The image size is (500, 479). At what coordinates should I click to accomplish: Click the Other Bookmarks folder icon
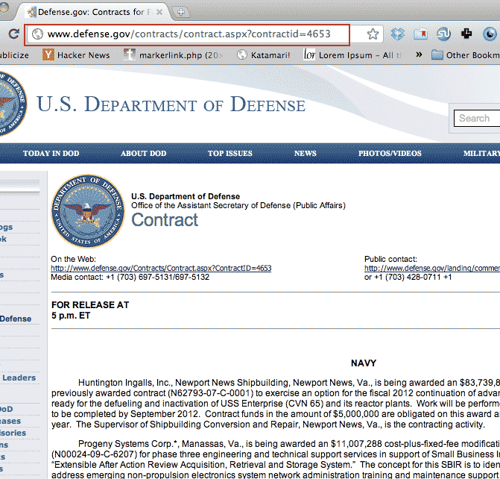pyautogui.click(x=437, y=55)
